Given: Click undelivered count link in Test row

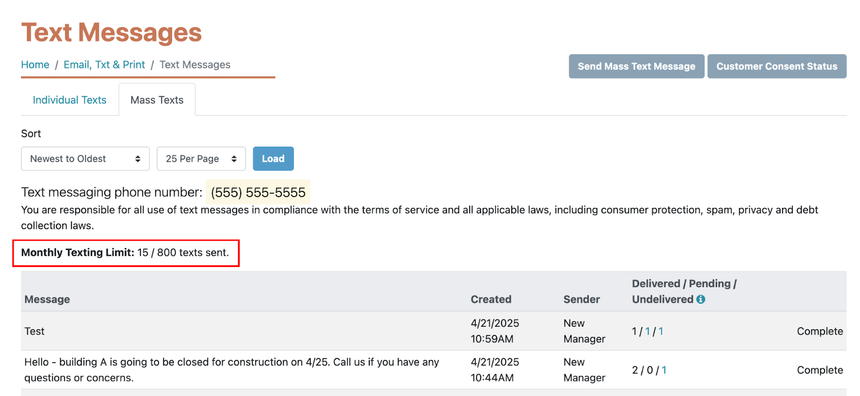Looking at the screenshot, I should point(661,332).
